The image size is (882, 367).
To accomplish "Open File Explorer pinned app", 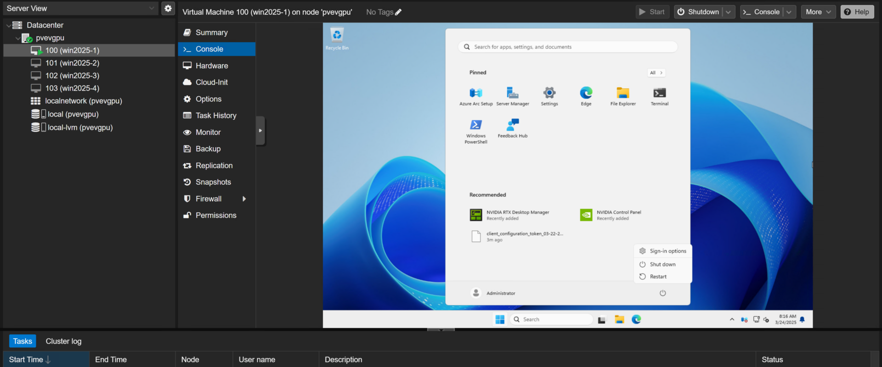I will point(623,96).
